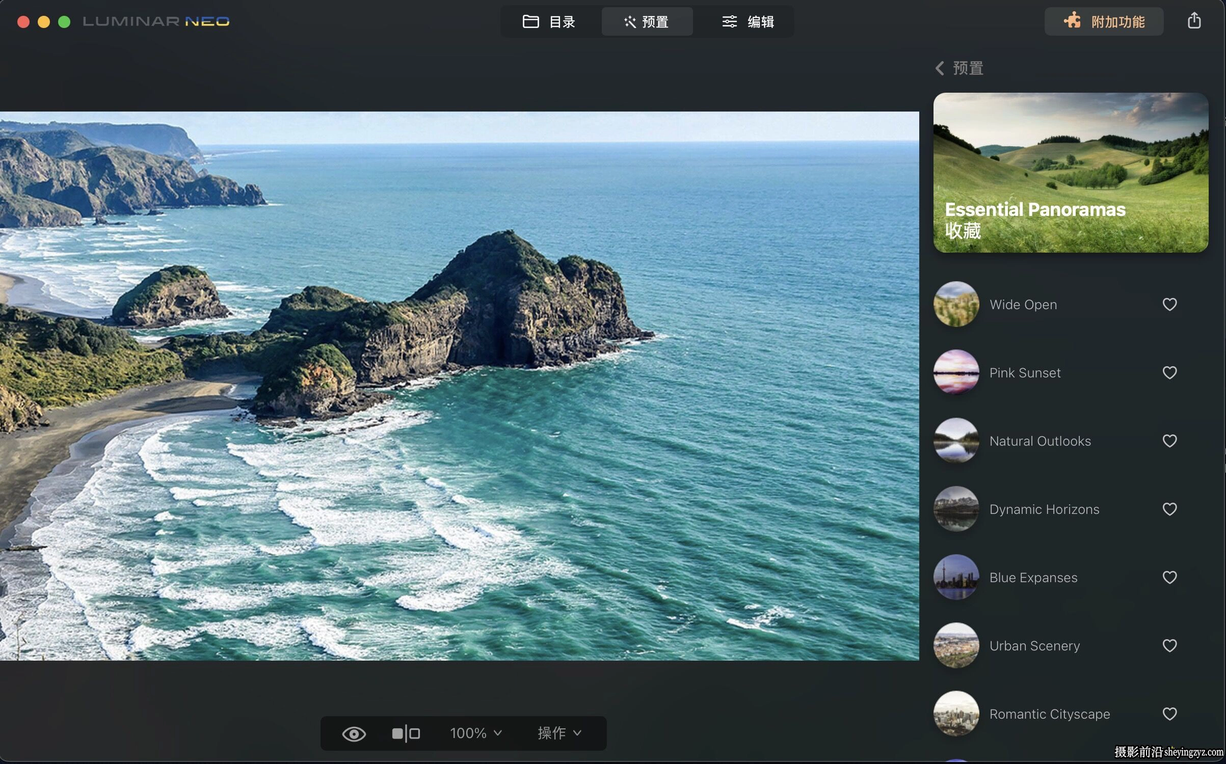Viewport: 1226px width, 764px height.
Task: Favorite the Urban Scenery preset
Action: pyautogui.click(x=1169, y=646)
